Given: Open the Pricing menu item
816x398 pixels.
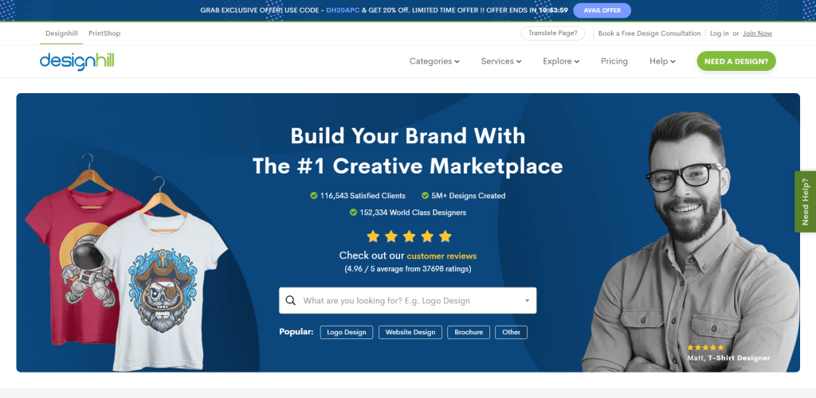Looking at the screenshot, I should click(x=614, y=61).
